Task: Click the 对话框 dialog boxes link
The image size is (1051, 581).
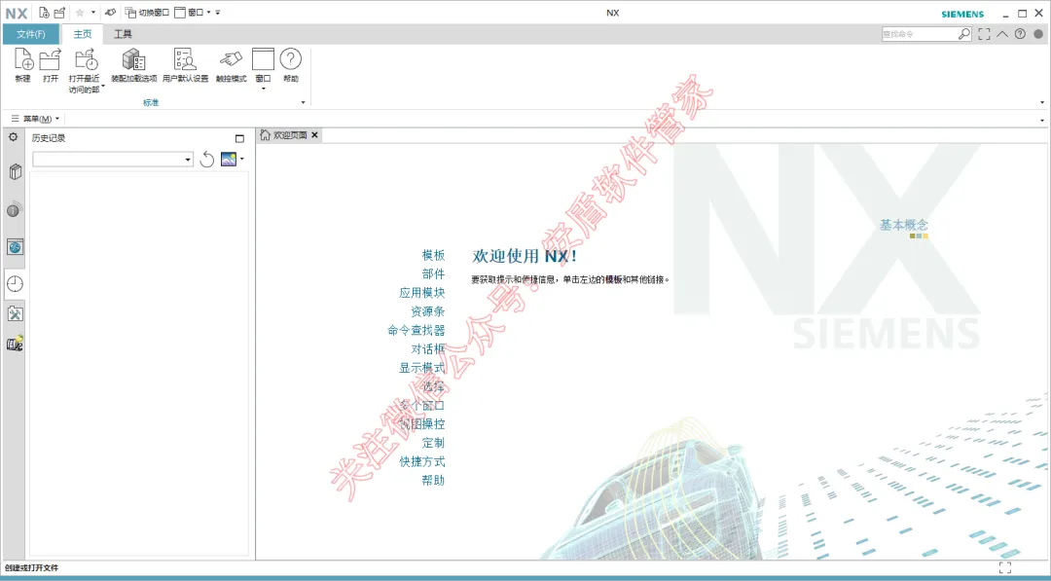Action: [x=427, y=349]
